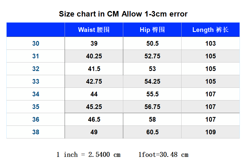
Task: Select size 36 row label
Action: click(35, 119)
